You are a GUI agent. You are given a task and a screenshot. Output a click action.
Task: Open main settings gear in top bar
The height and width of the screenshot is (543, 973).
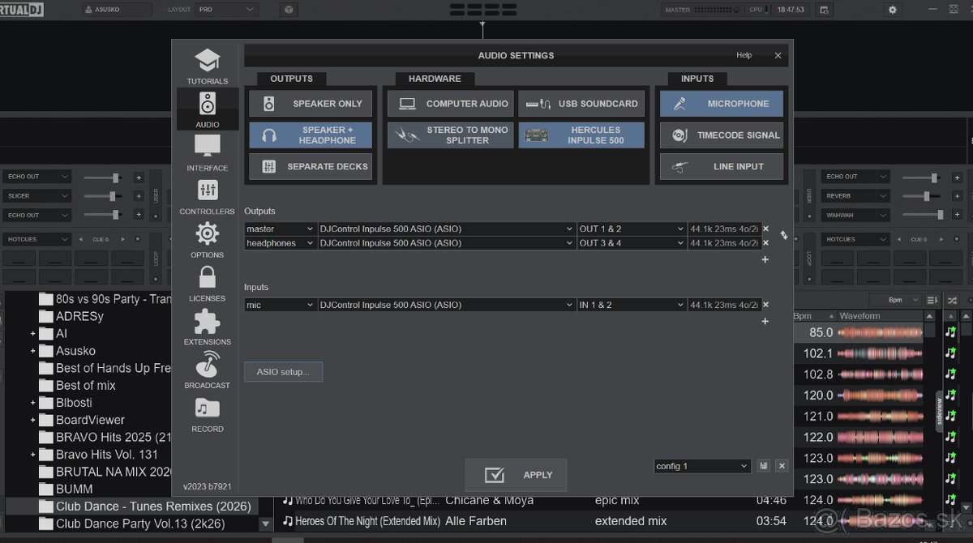893,10
